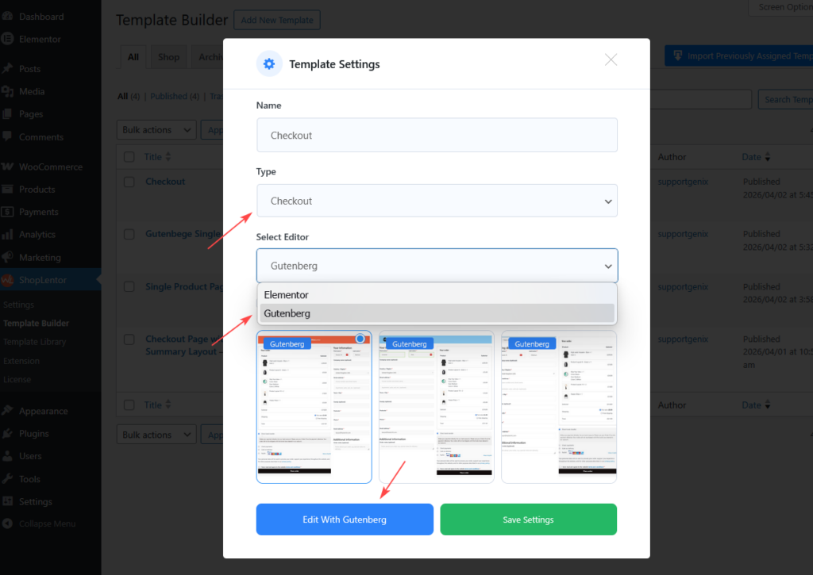Close the Template Settings dialog

[611, 60]
